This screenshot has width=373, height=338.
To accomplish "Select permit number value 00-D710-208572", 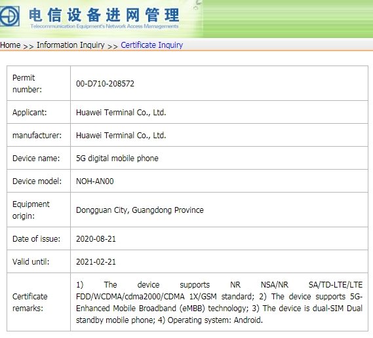I will 105,84.
